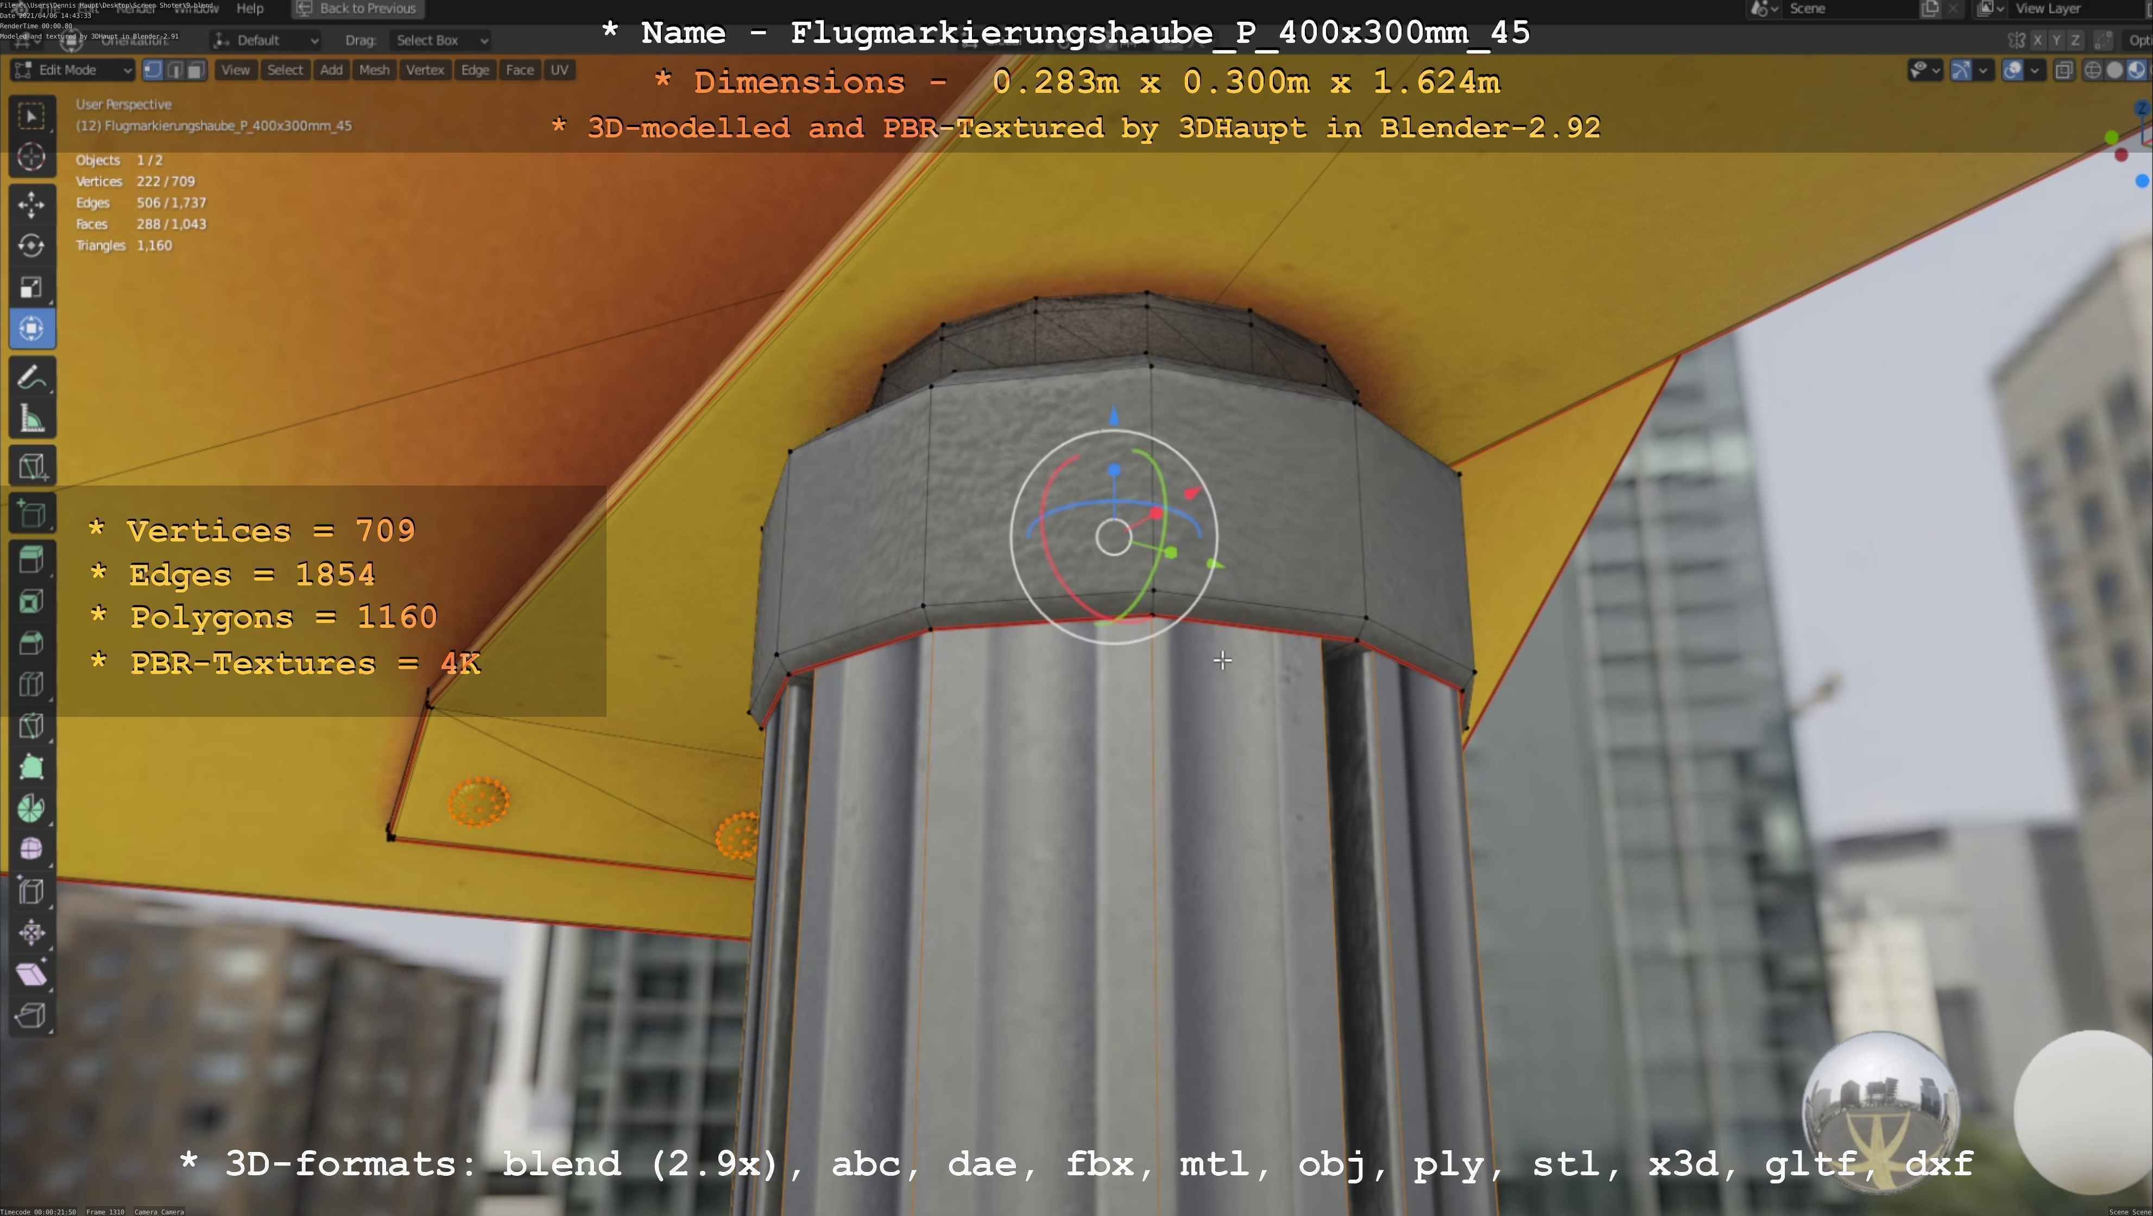The height and width of the screenshot is (1216, 2153).
Task: Open the Select Box drag dropdown
Action: [441, 40]
